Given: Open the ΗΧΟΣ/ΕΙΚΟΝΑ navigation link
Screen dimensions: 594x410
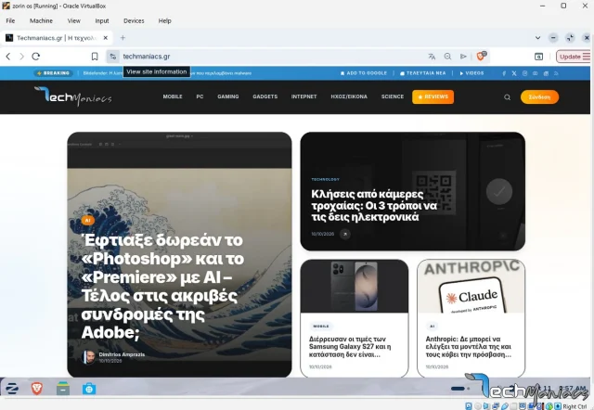Looking at the screenshot, I should tap(349, 96).
